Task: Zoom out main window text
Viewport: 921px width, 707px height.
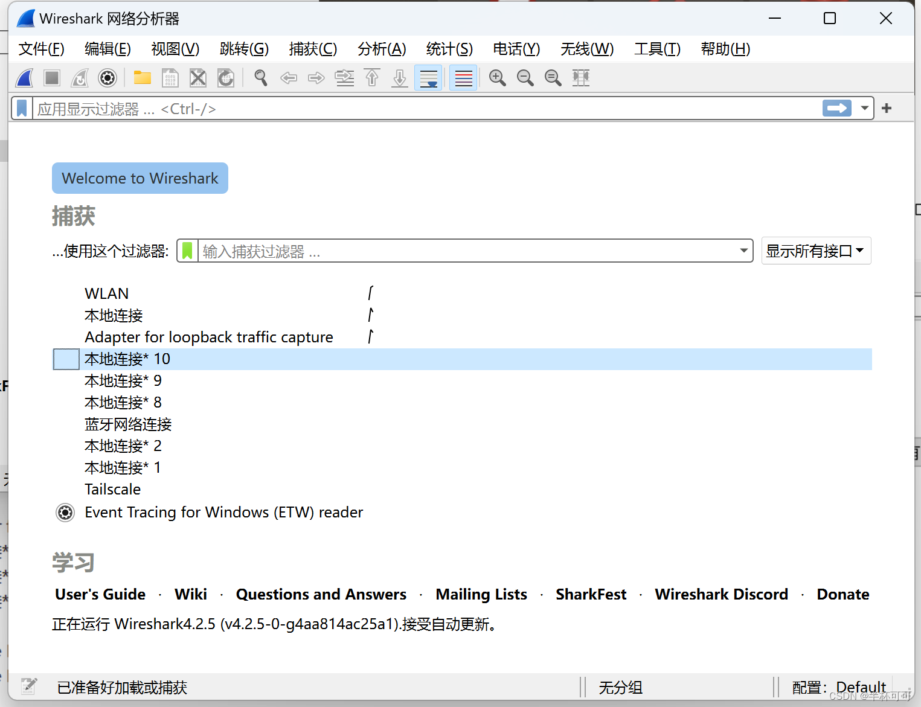Action: (525, 78)
